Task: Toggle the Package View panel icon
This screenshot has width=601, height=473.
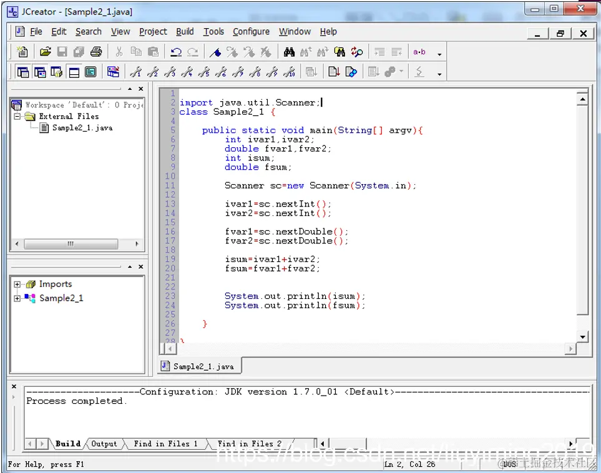Action: tap(57, 72)
